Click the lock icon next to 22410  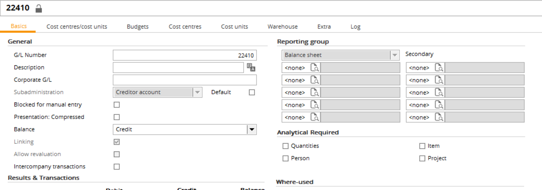pos(39,8)
